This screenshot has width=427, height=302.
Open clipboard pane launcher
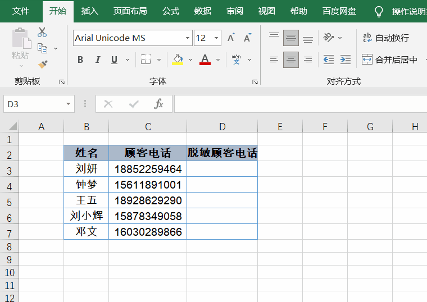(x=62, y=82)
